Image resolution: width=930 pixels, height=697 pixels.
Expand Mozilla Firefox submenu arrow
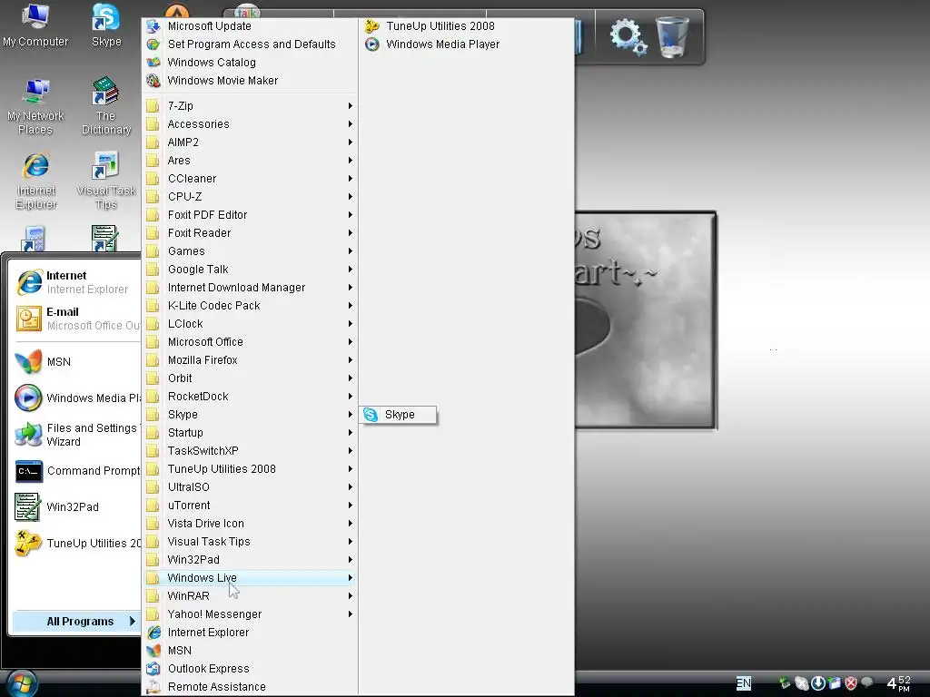pyautogui.click(x=350, y=360)
